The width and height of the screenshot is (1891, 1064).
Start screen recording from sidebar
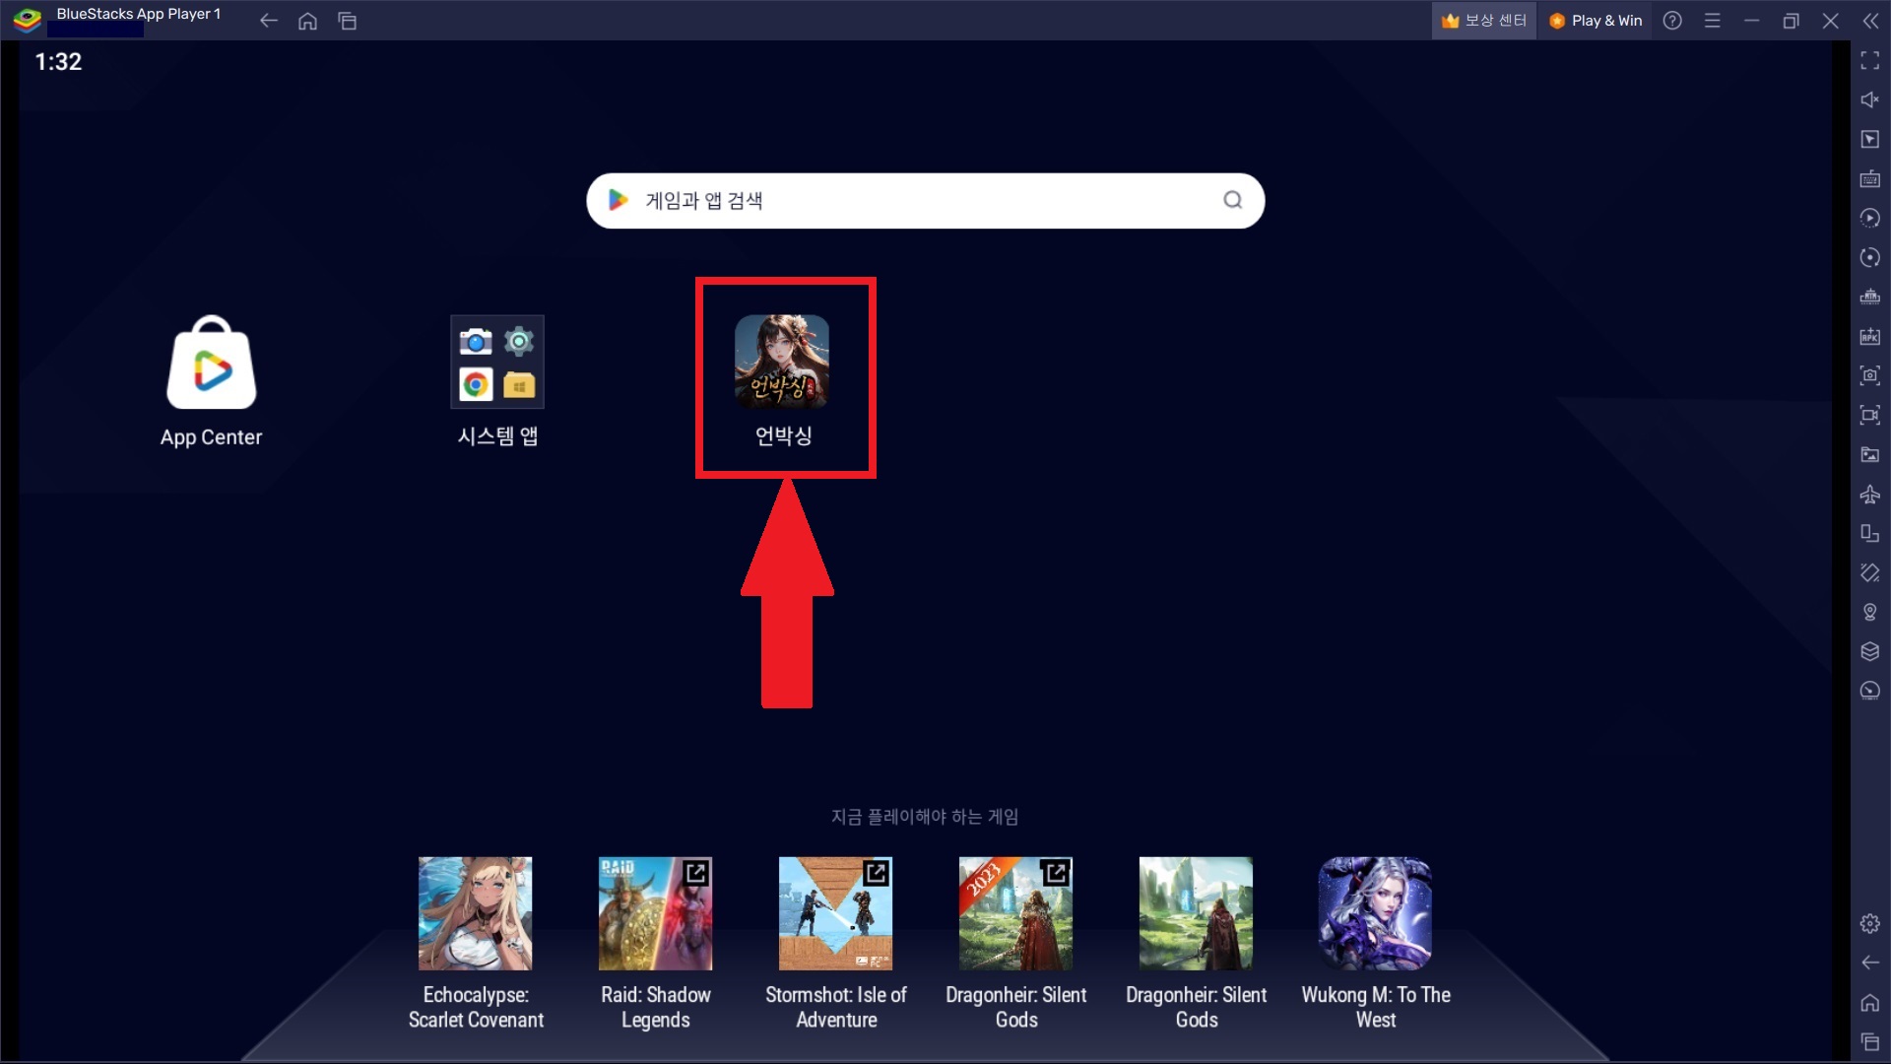click(1870, 415)
